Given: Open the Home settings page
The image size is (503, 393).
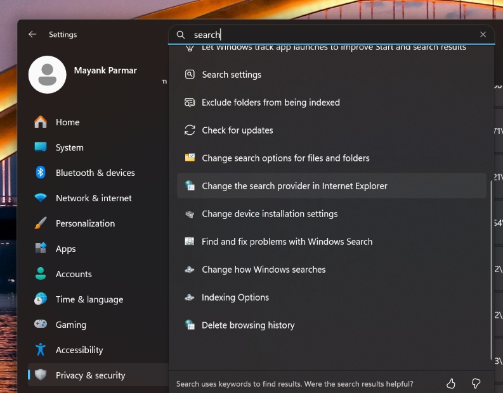Looking at the screenshot, I should coord(68,122).
